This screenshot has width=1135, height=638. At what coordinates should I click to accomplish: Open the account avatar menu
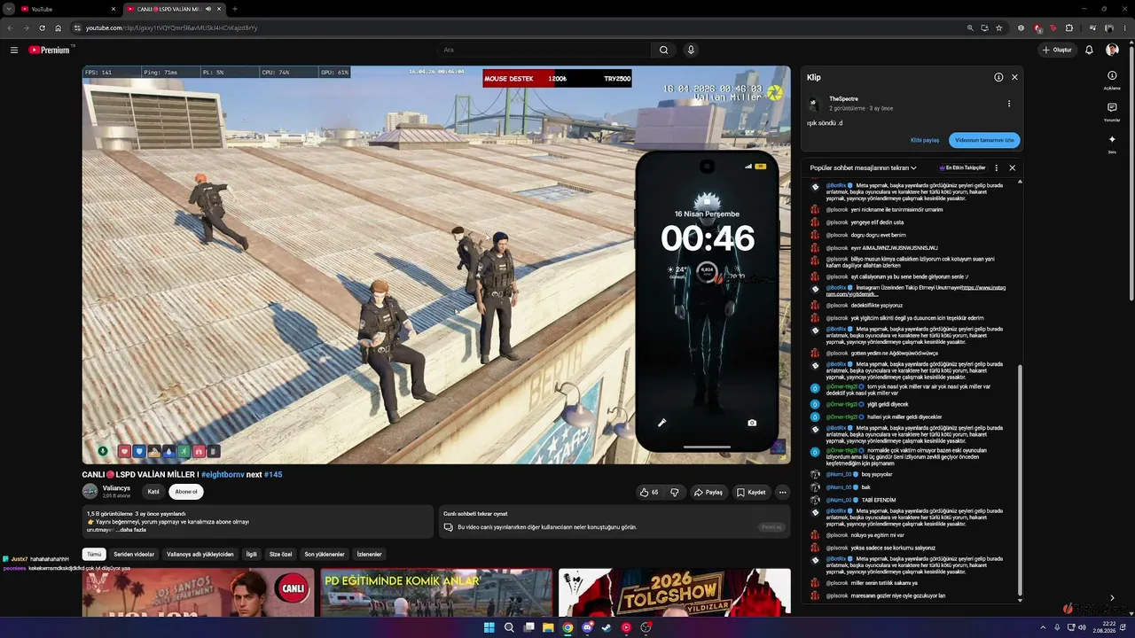coord(1112,50)
